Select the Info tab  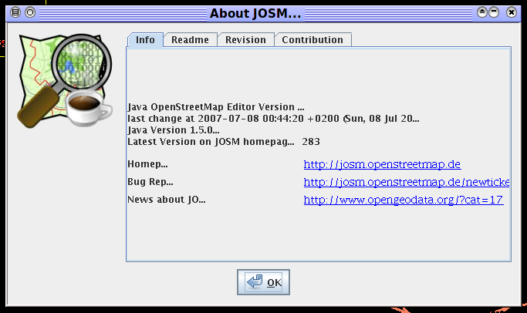point(145,40)
